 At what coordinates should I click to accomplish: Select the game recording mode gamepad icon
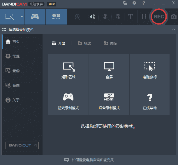point(35,17)
